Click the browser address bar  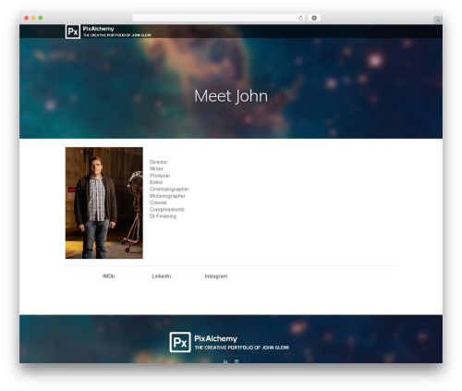click(x=219, y=18)
